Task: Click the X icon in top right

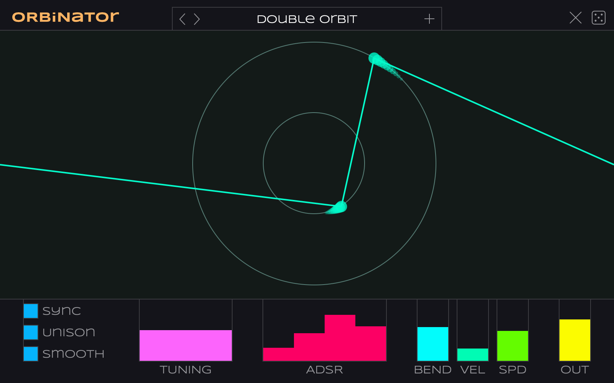Action: pos(575,18)
